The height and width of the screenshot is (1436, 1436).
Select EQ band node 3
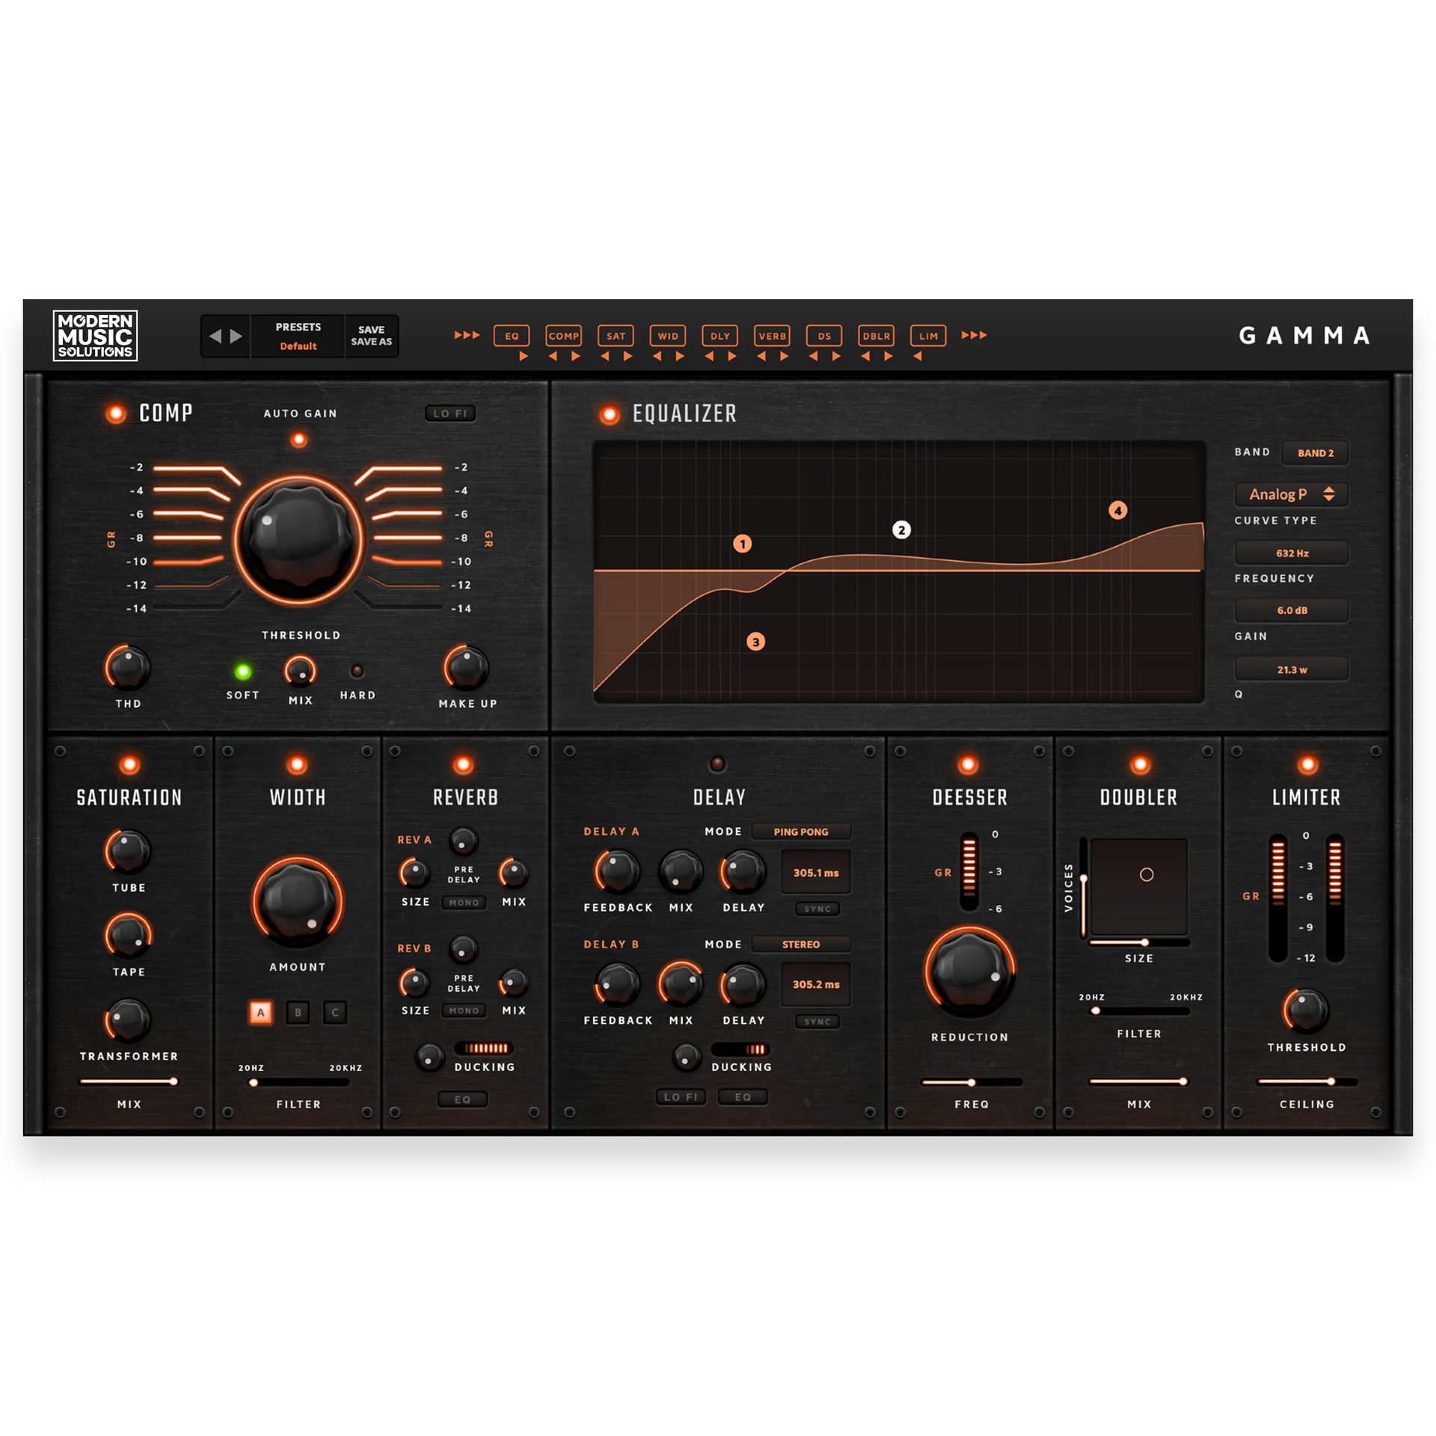pyautogui.click(x=755, y=642)
